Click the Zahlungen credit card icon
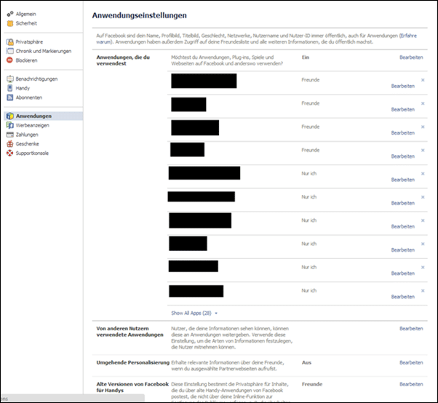The width and height of the screenshot is (438, 403). click(x=9, y=135)
